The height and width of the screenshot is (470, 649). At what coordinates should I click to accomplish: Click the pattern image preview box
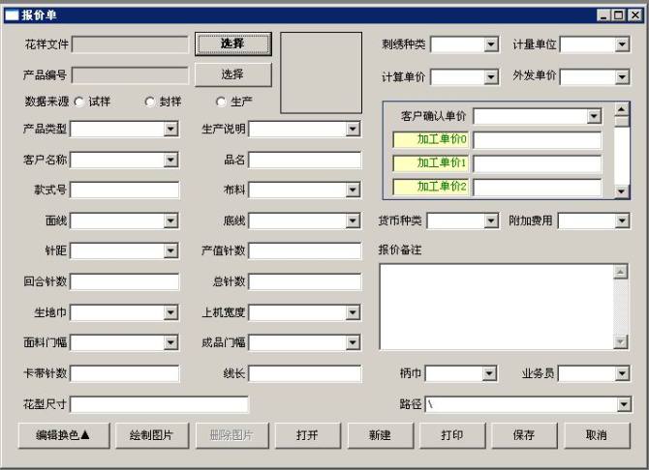click(x=321, y=73)
